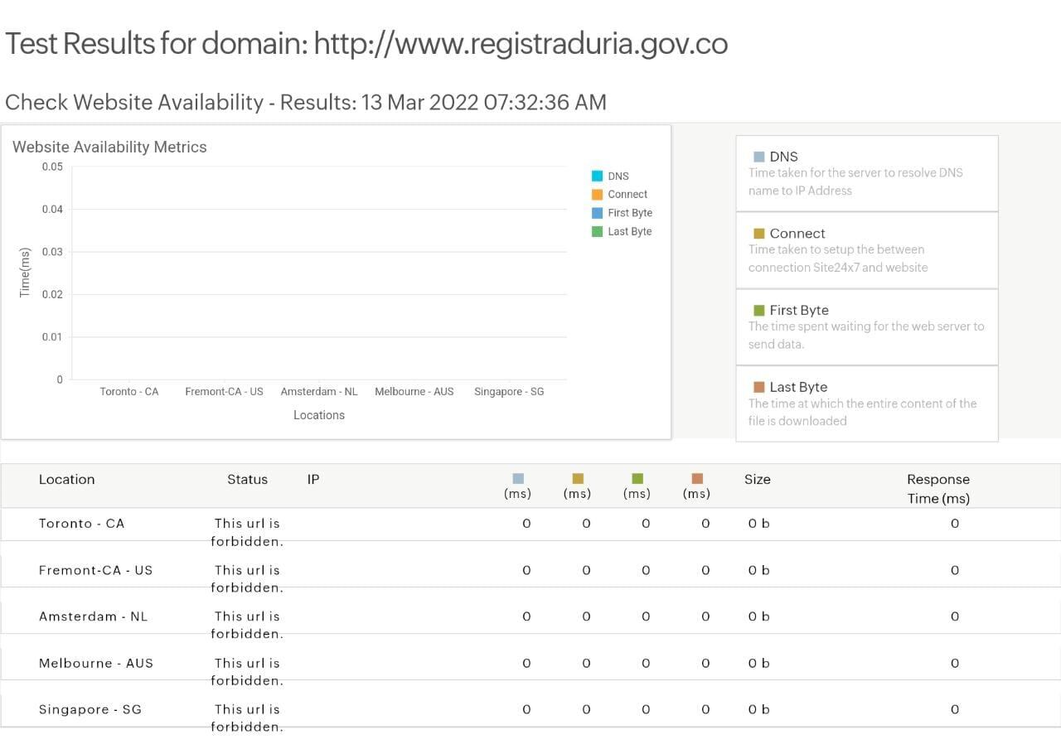Click the Website Availability Metrics chart title

[x=109, y=147]
